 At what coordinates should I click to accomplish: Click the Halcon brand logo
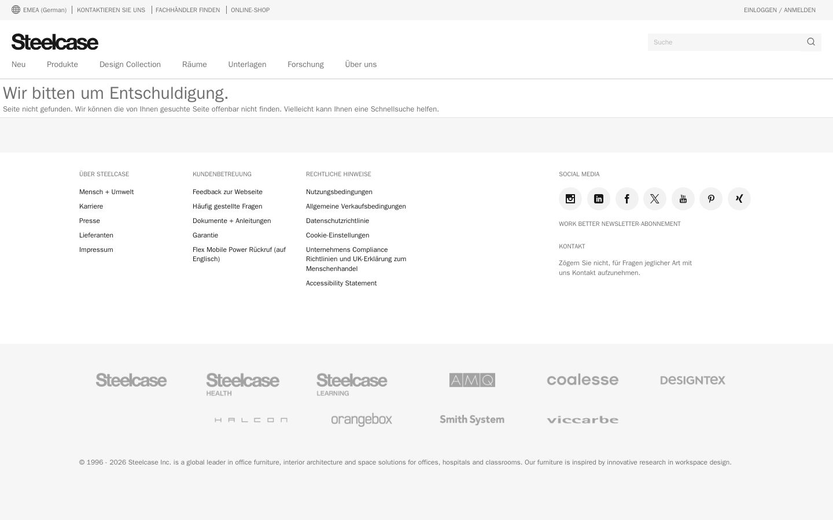(x=251, y=420)
